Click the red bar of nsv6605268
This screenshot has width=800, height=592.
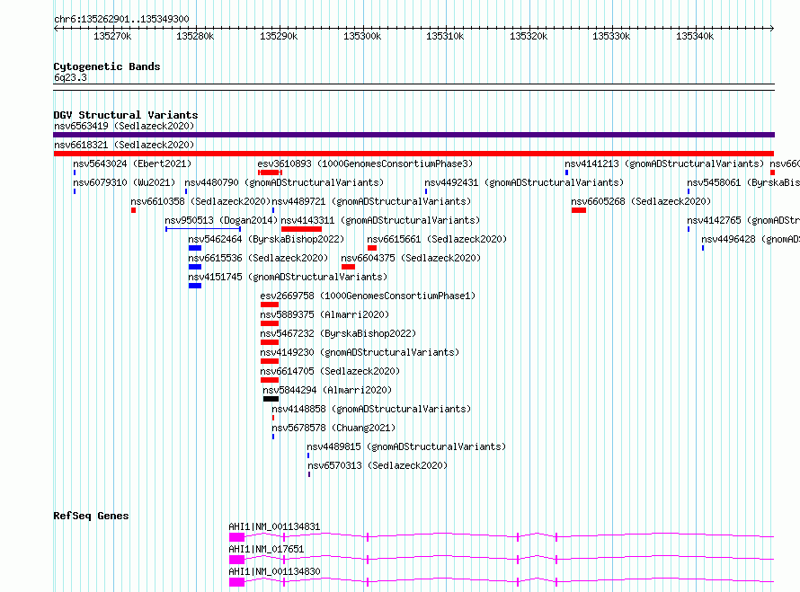click(579, 210)
